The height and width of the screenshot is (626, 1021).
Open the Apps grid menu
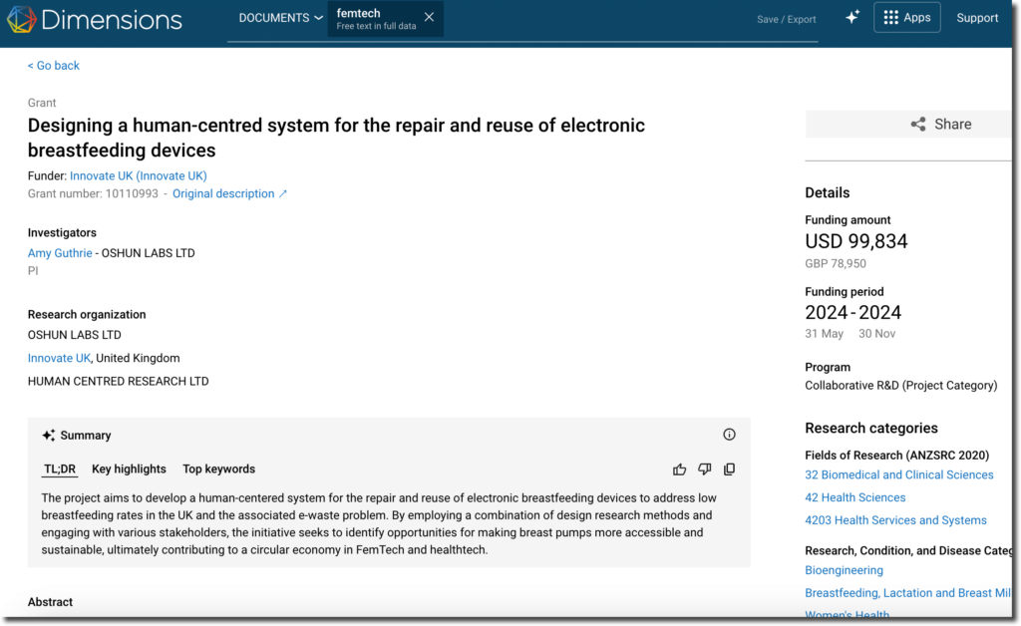tap(906, 17)
